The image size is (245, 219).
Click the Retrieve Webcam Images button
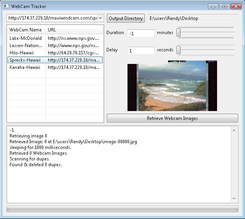coord(172,118)
